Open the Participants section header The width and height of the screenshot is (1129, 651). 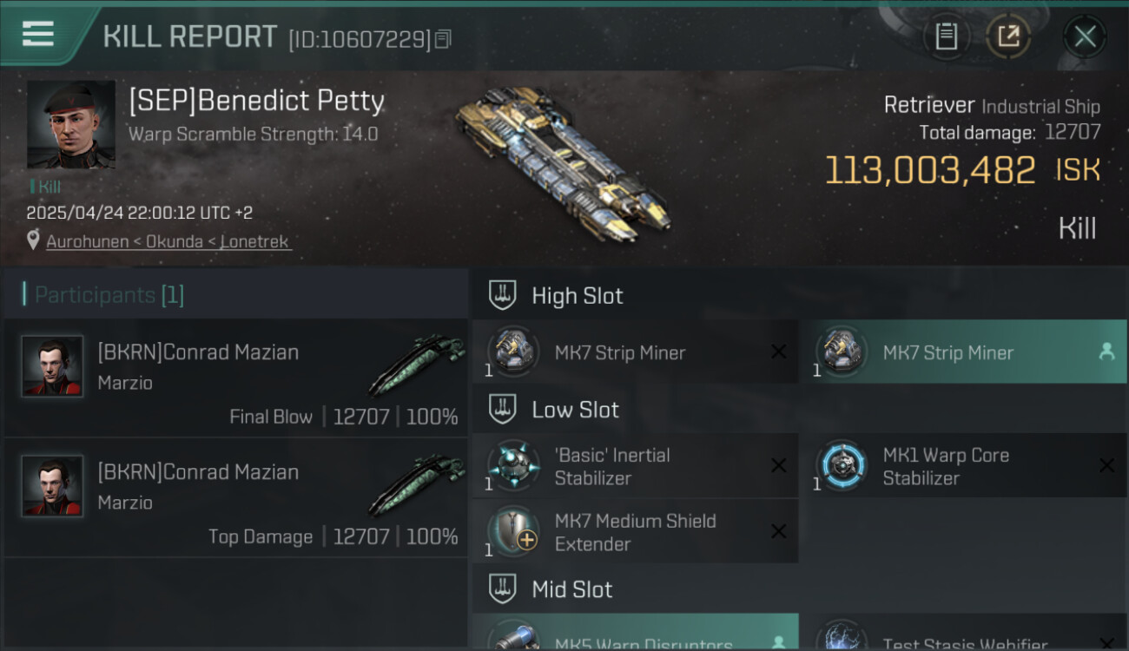(109, 295)
